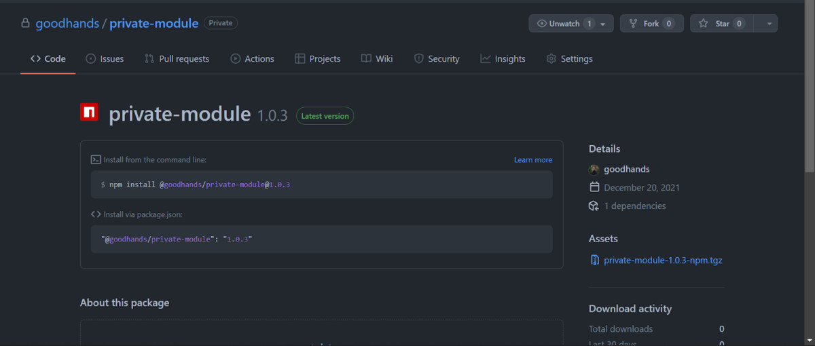Click the red npm package logo
The width and height of the screenshot is (815, 346).
(x=89, y=112)
